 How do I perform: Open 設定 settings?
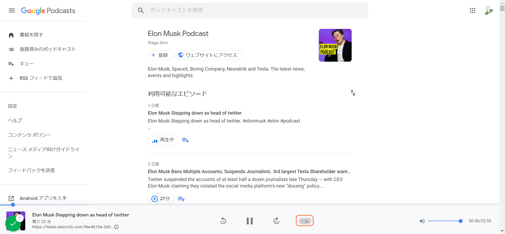pyautogui.click(x=13, y=106)
